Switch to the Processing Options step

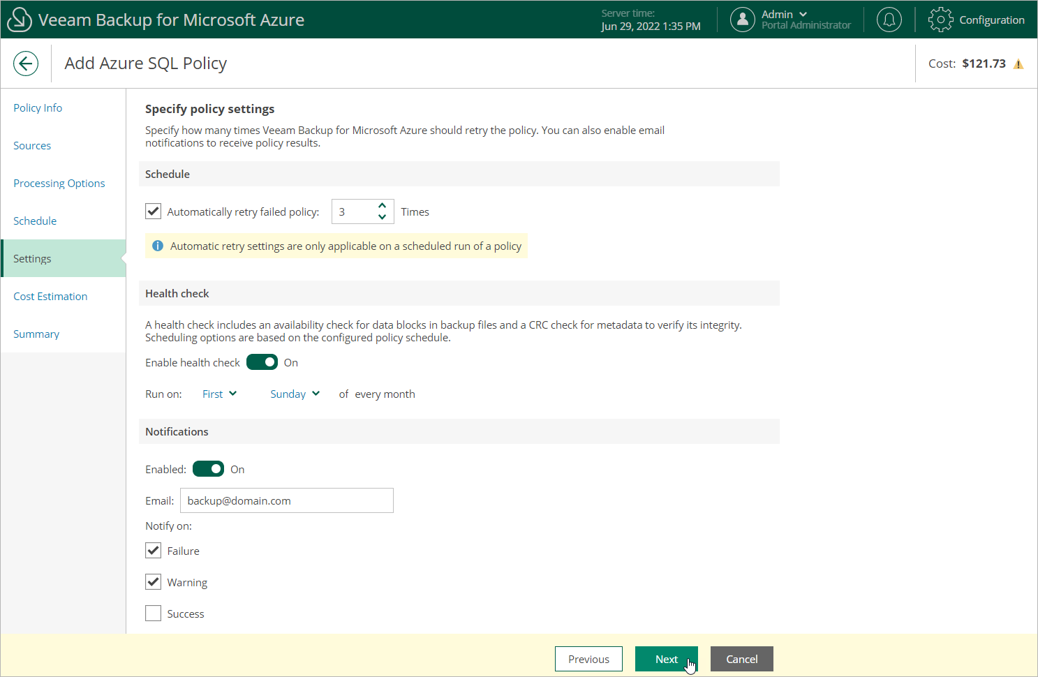(x=59, y=183)
